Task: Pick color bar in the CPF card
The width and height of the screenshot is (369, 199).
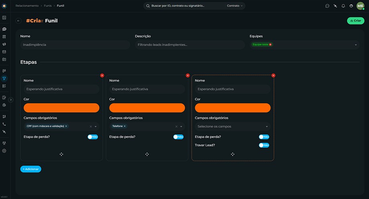Action: point(61,108)
